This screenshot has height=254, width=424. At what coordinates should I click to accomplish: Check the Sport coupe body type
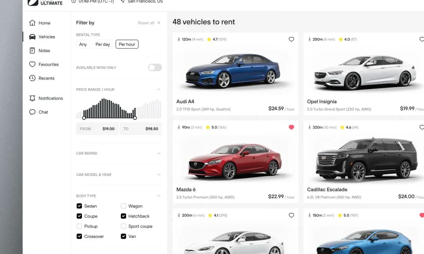pos(123,226)
